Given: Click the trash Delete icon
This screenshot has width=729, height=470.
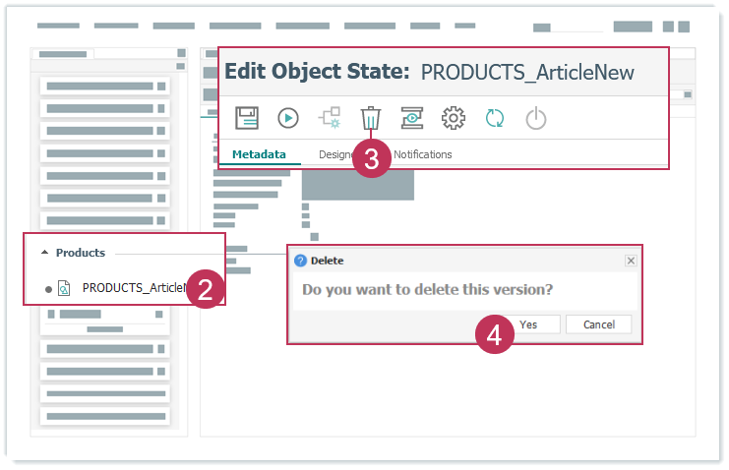Looking at the screenshot, I should coord(370,118).
